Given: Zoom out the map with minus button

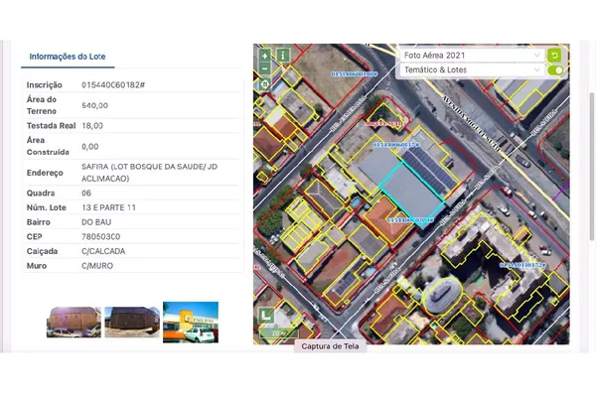Looking at the screenshot, I should [x=265, y=68].
